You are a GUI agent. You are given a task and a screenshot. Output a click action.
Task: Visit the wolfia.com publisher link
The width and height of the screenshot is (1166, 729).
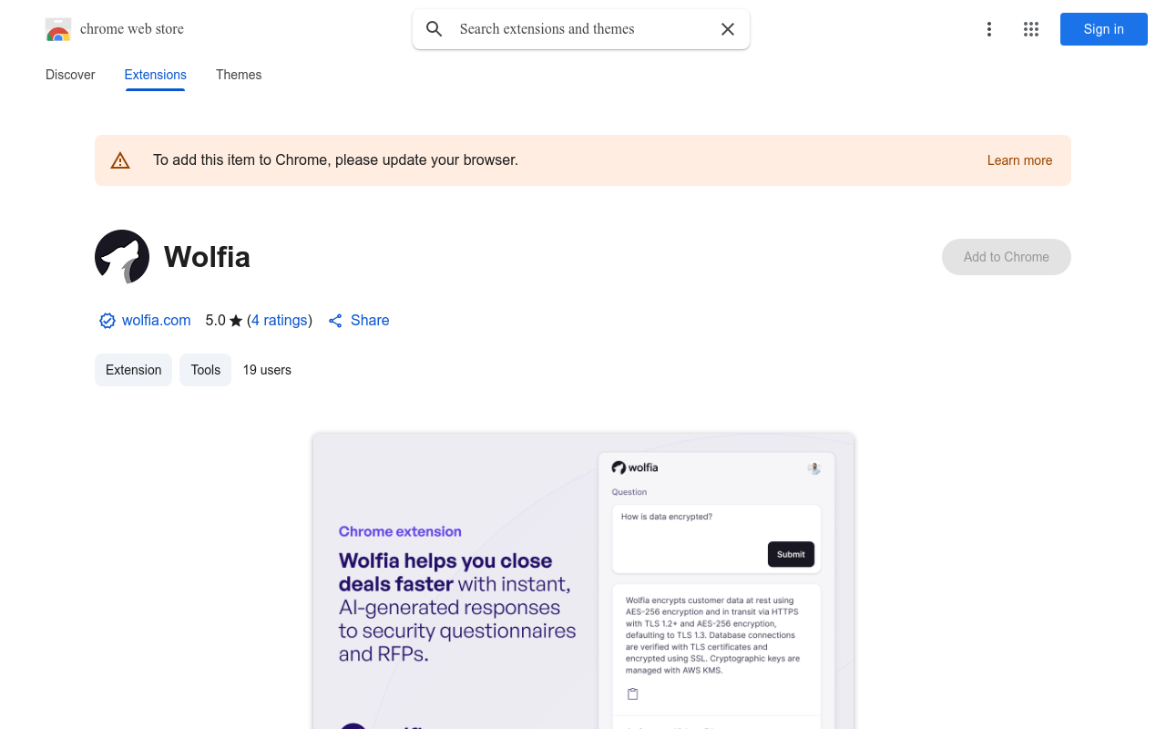157,321
